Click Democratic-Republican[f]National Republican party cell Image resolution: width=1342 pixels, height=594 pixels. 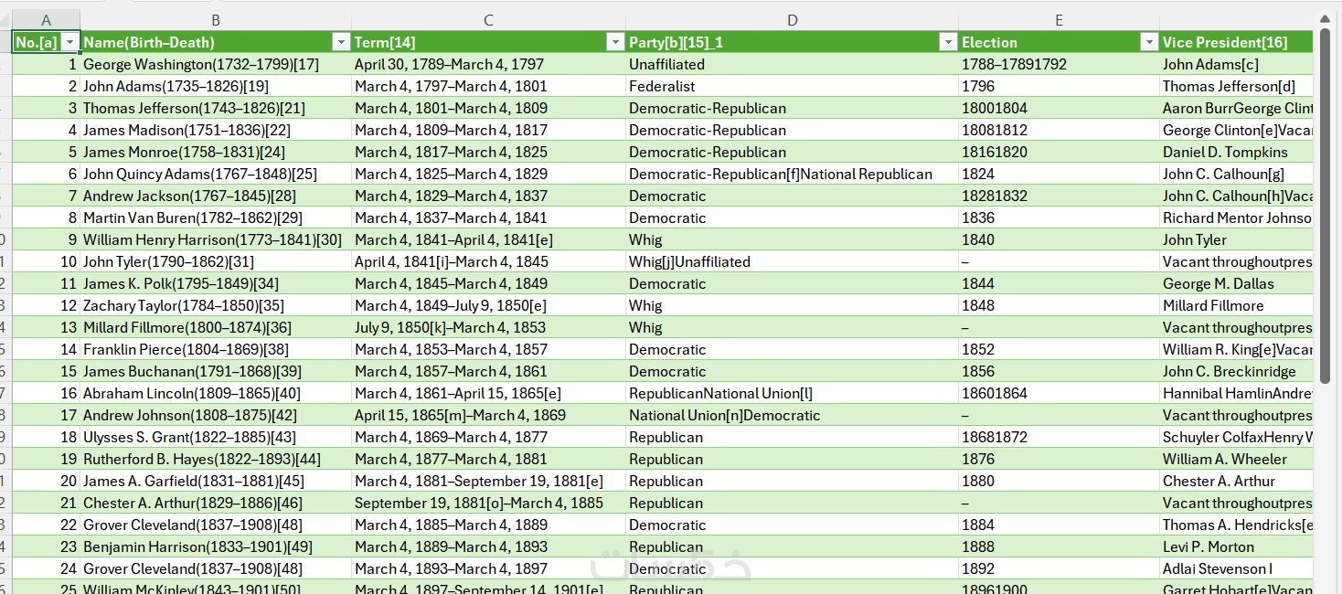(x=792, y=174)
